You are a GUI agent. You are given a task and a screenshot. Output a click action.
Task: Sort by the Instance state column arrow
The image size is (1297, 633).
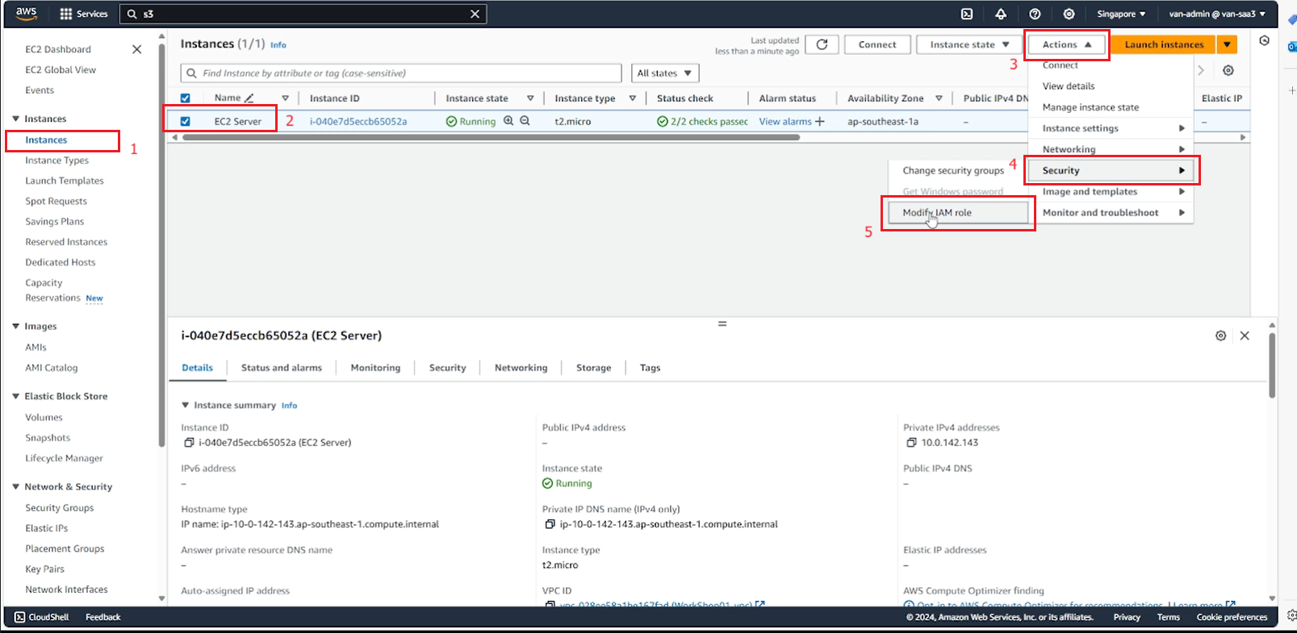click(x=530, y=98)
